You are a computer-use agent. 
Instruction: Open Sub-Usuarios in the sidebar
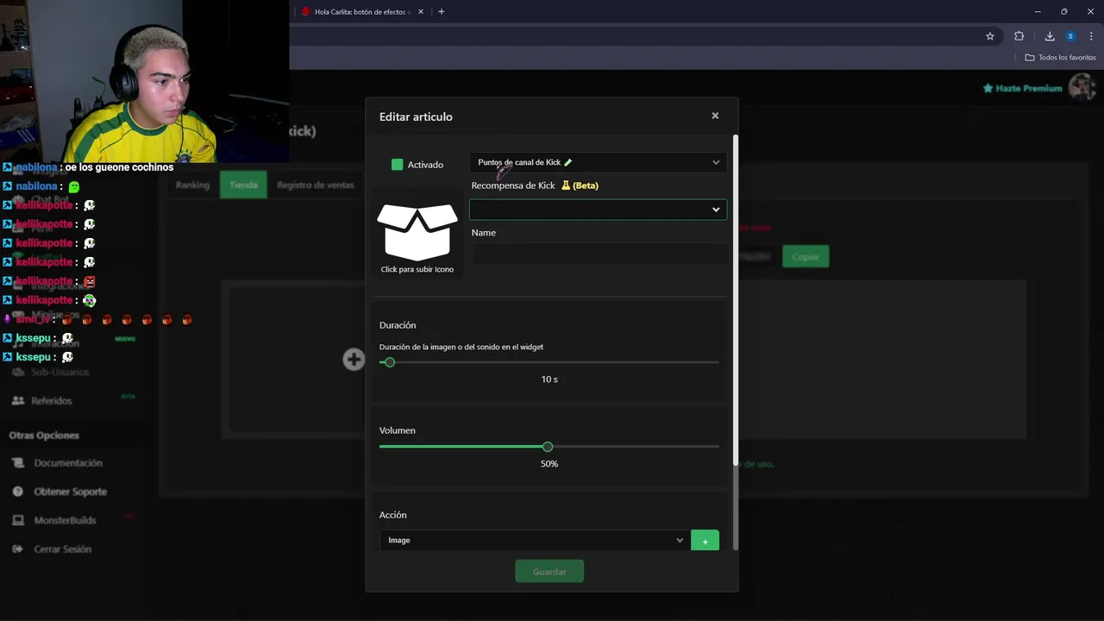point(60,372)
